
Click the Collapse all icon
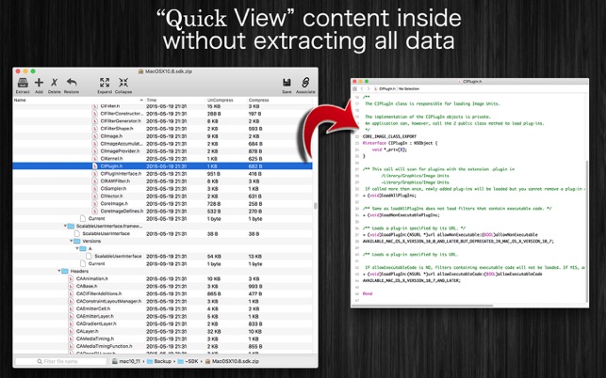pos(123,83)
